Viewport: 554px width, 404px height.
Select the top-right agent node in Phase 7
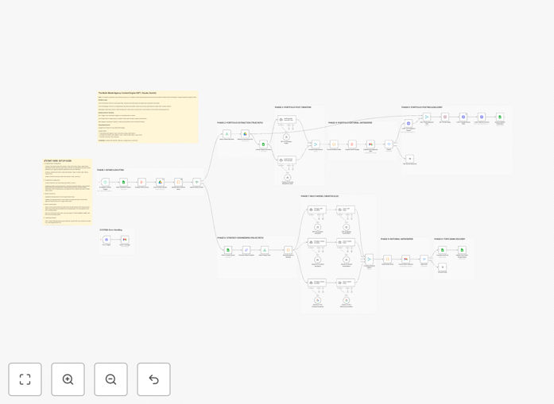[346, 210]
